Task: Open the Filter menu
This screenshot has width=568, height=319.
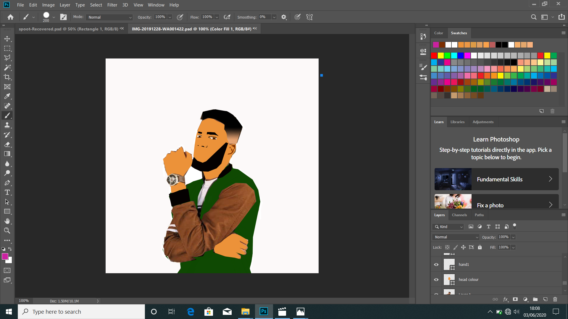Action: tap(112, 5)
